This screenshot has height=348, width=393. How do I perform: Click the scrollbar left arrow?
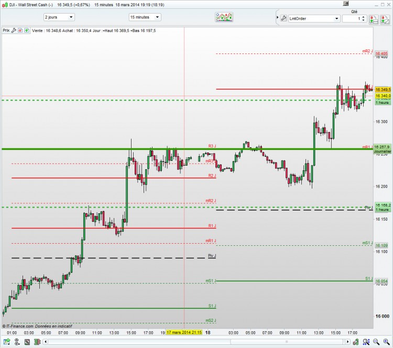tap(46, 342)
